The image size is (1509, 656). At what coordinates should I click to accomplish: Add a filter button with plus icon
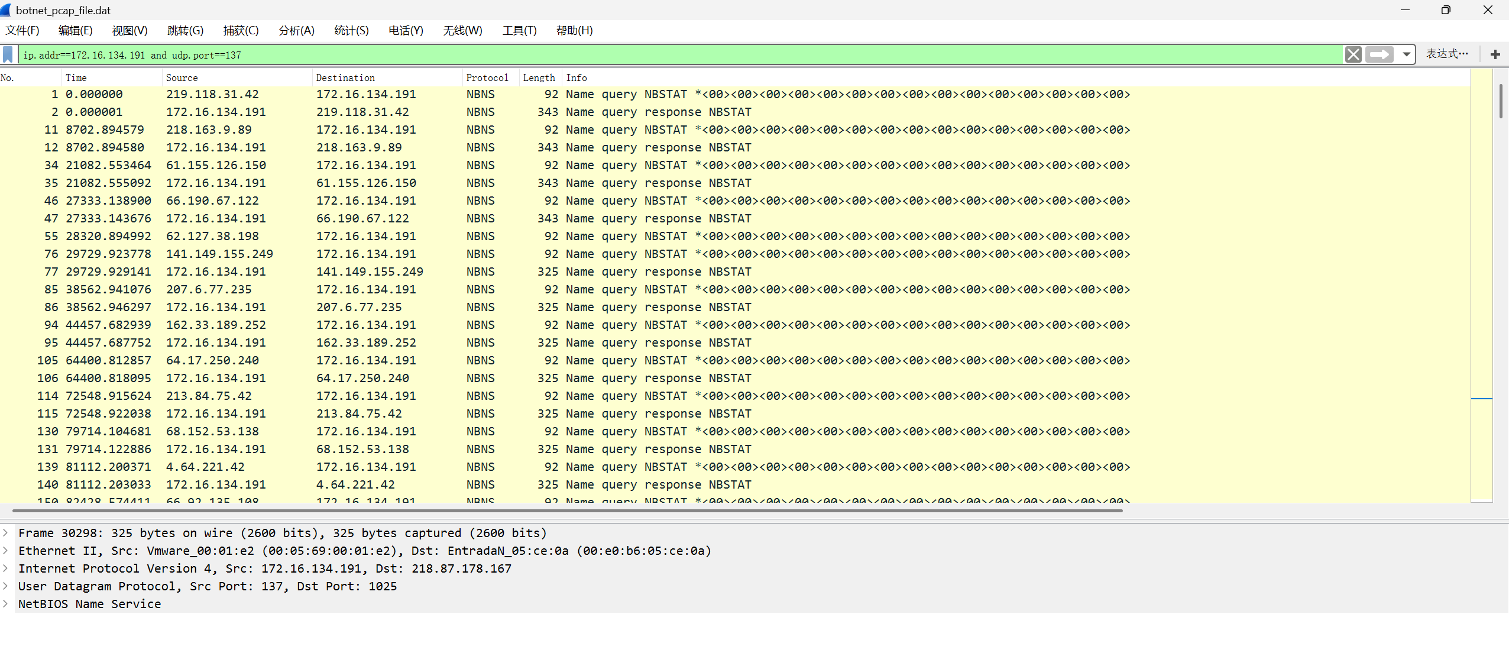[1495, 55]
